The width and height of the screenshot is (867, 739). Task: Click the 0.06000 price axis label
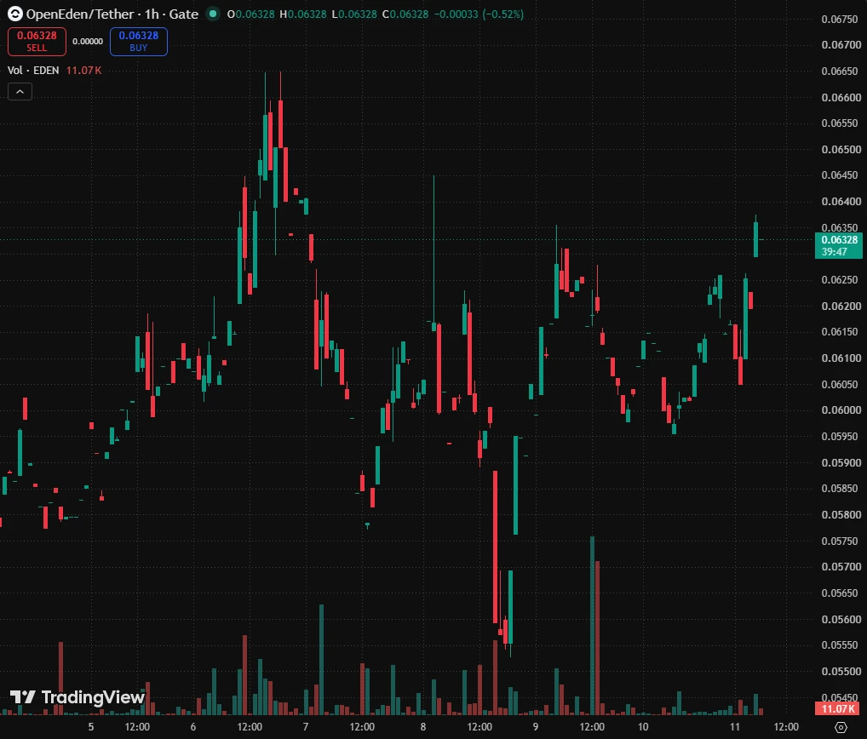pos(841,410)
